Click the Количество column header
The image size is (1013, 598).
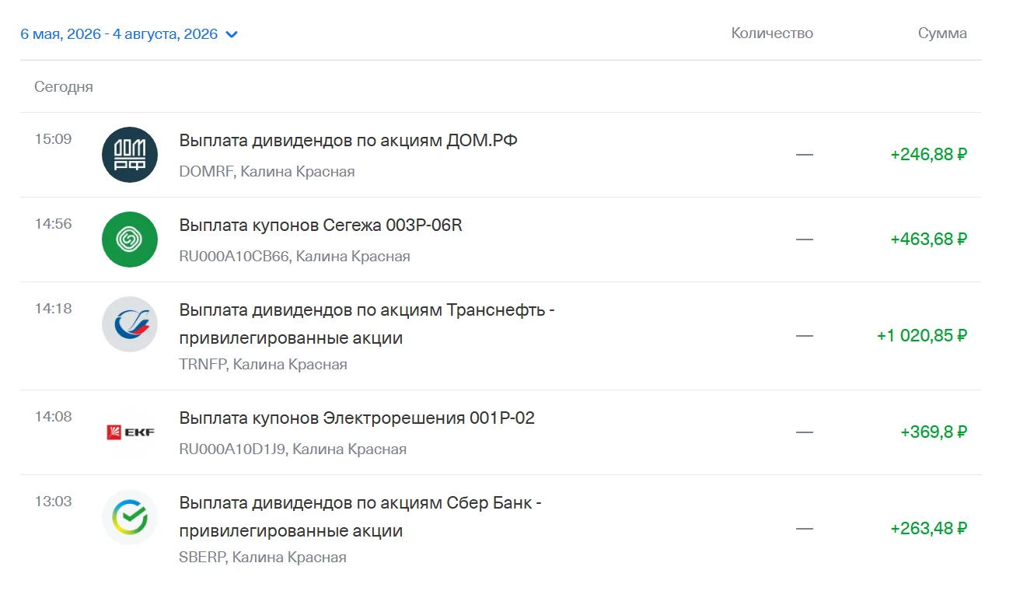772,33
